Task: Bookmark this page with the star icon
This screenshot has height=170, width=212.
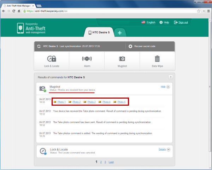Action: click(199, 11)
